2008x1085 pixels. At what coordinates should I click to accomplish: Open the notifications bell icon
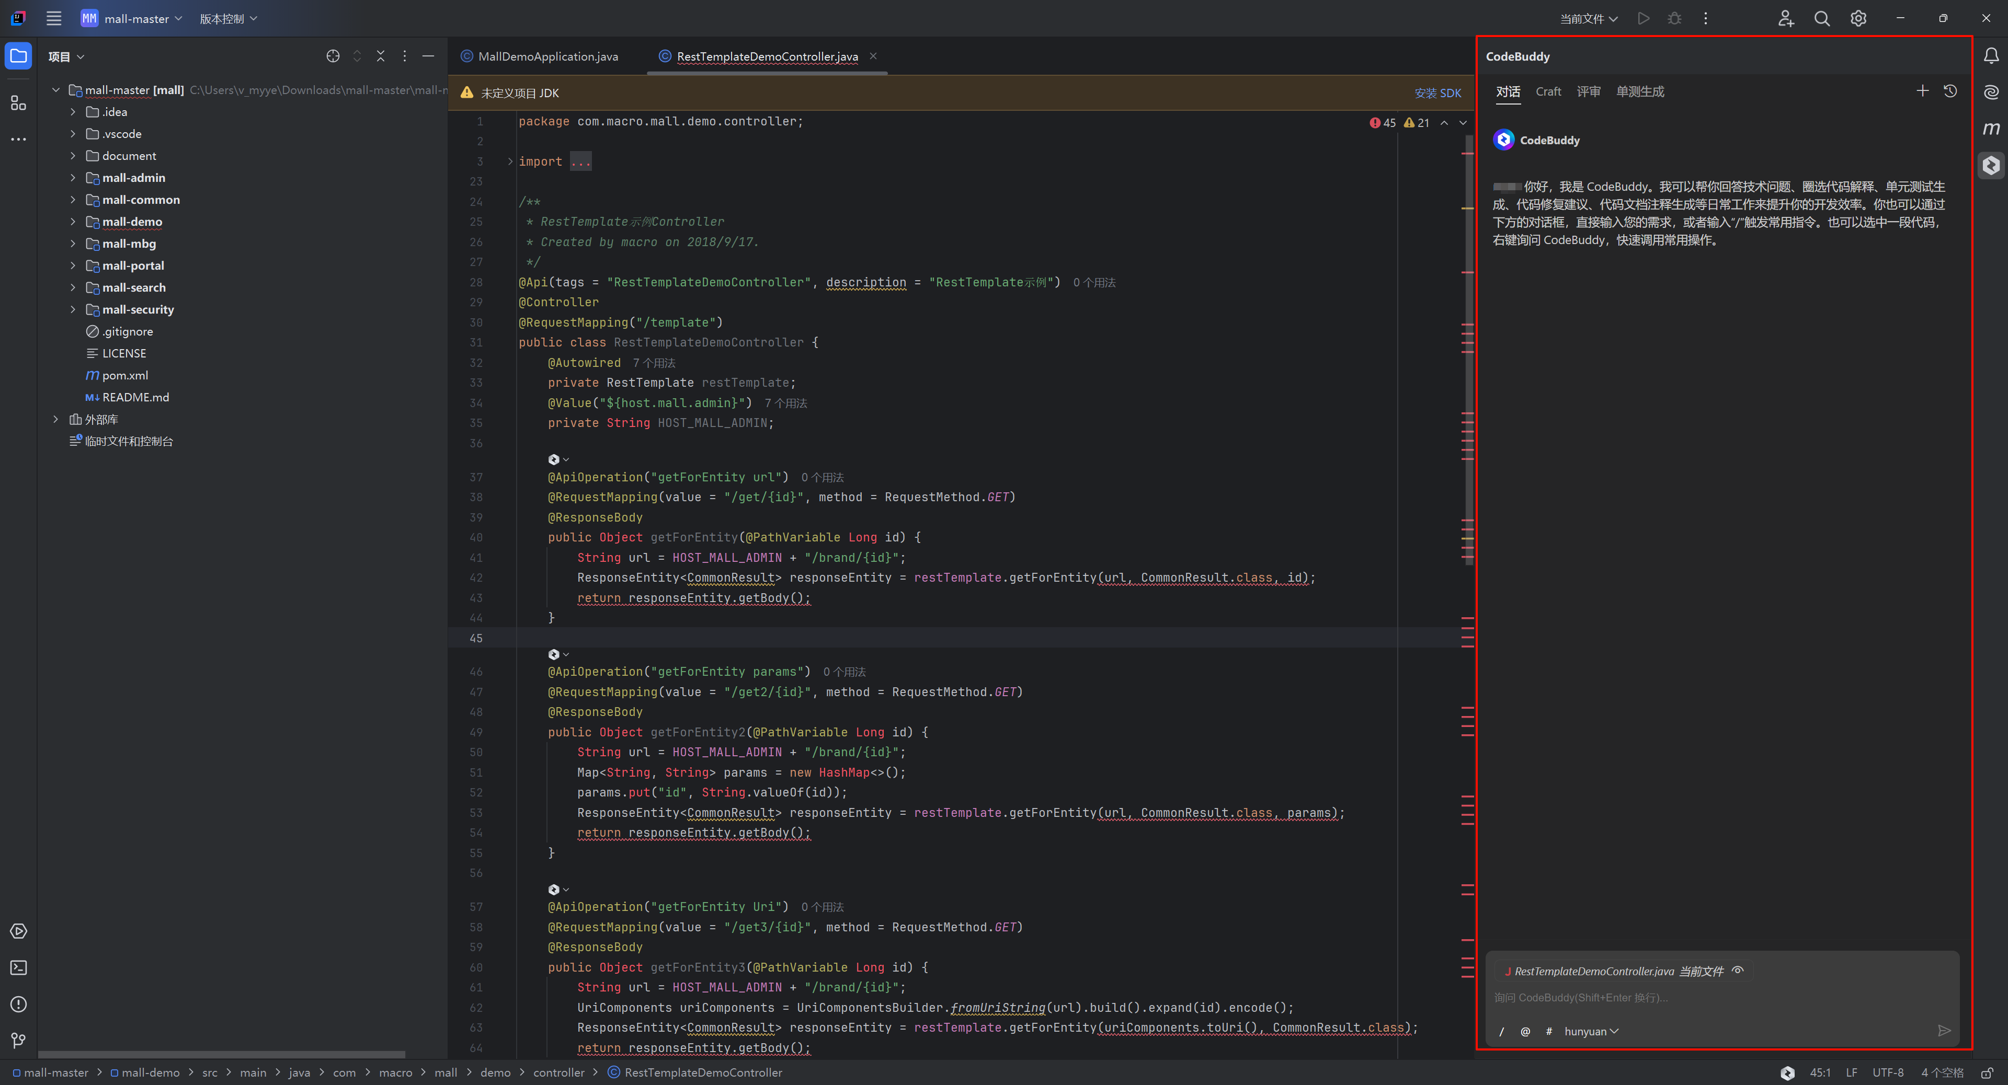click(1991, 56)
